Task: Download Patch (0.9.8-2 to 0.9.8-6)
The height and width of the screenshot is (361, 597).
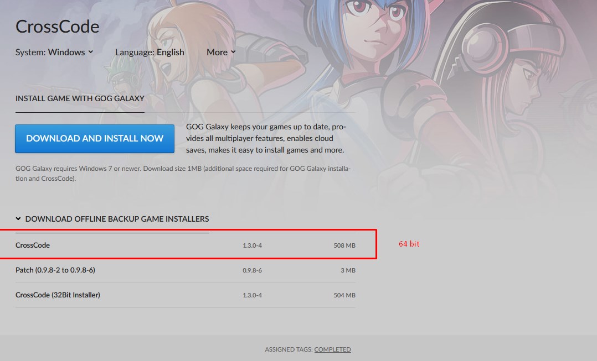Action: pyautogui.click(x=186, y=270)
